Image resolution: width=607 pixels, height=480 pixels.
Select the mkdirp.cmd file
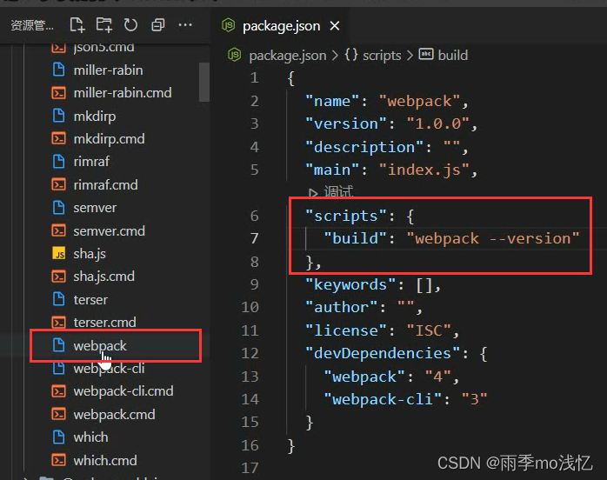(x=109, y=139)
